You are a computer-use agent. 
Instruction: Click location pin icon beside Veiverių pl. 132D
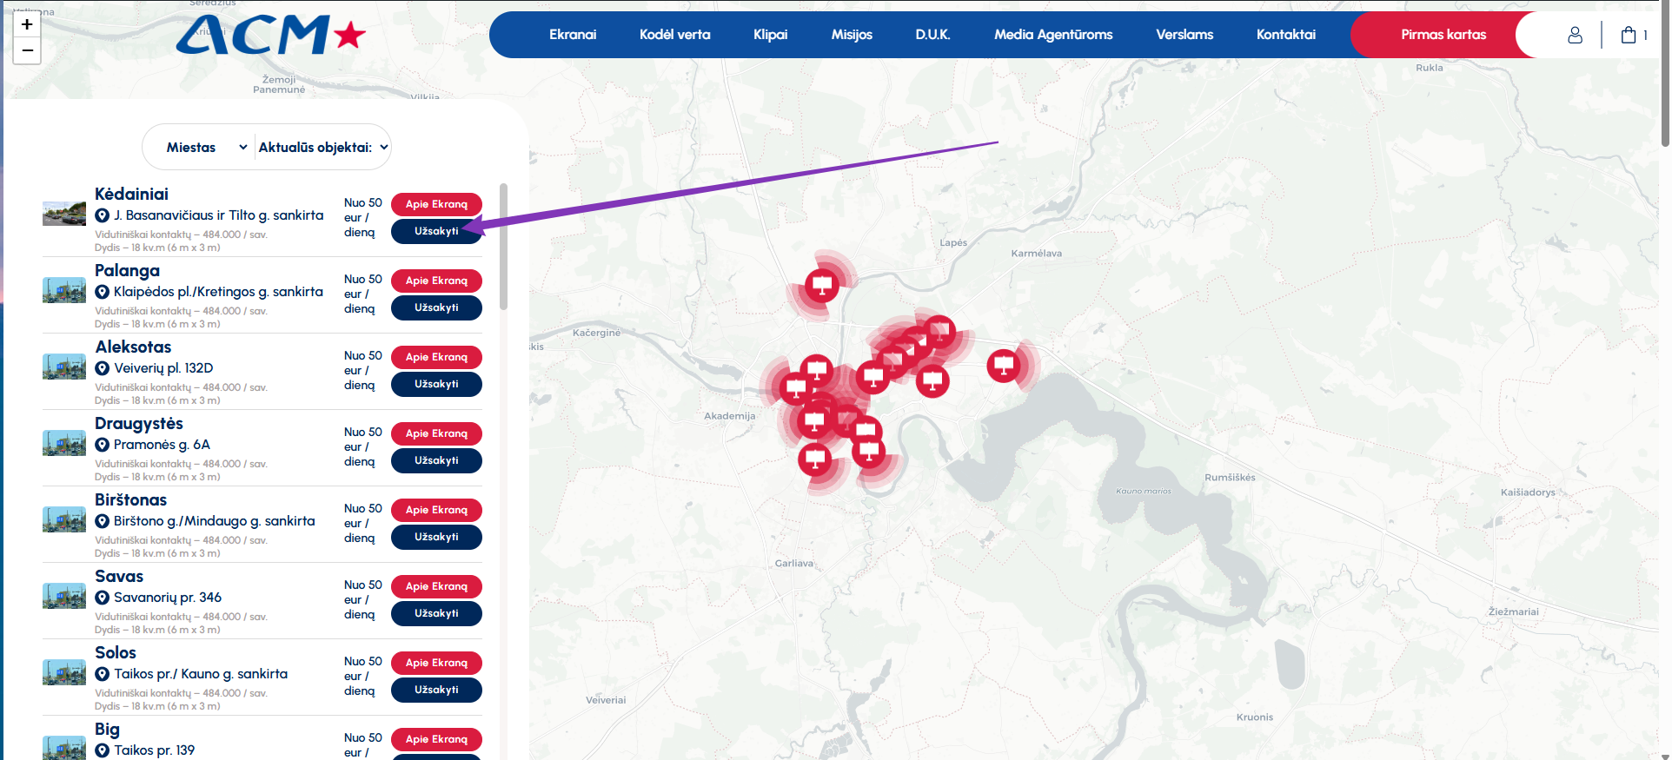103,368
